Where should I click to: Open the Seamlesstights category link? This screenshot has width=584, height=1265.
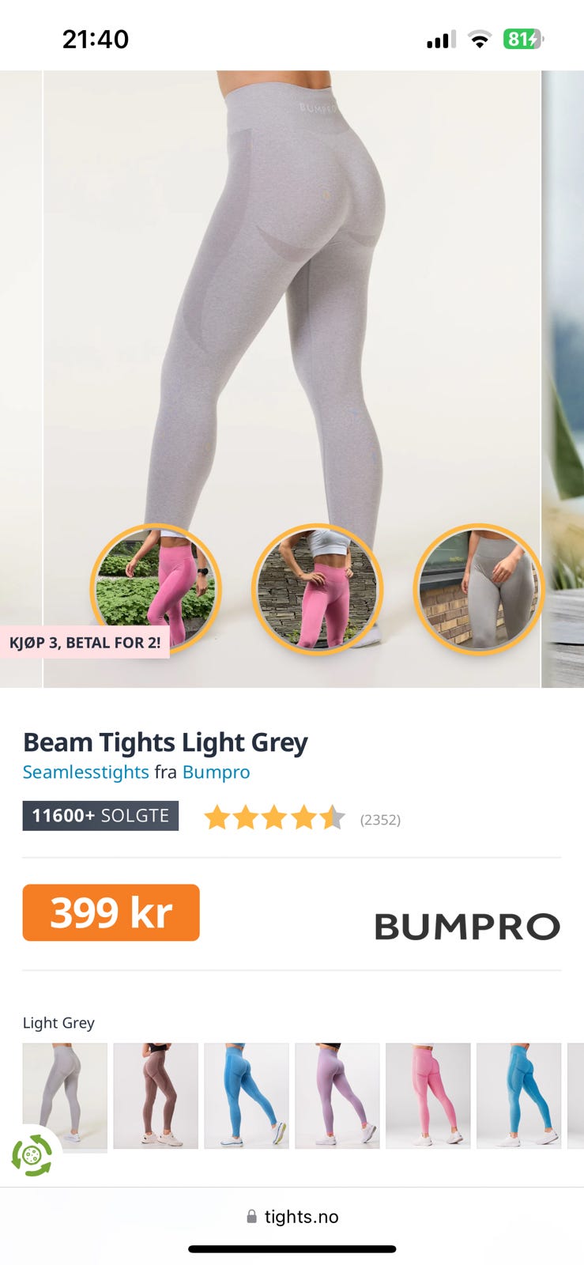[85, 772]
